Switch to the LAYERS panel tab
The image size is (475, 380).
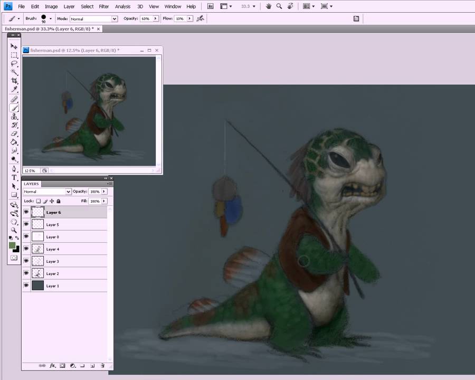[x=31, y=184]
